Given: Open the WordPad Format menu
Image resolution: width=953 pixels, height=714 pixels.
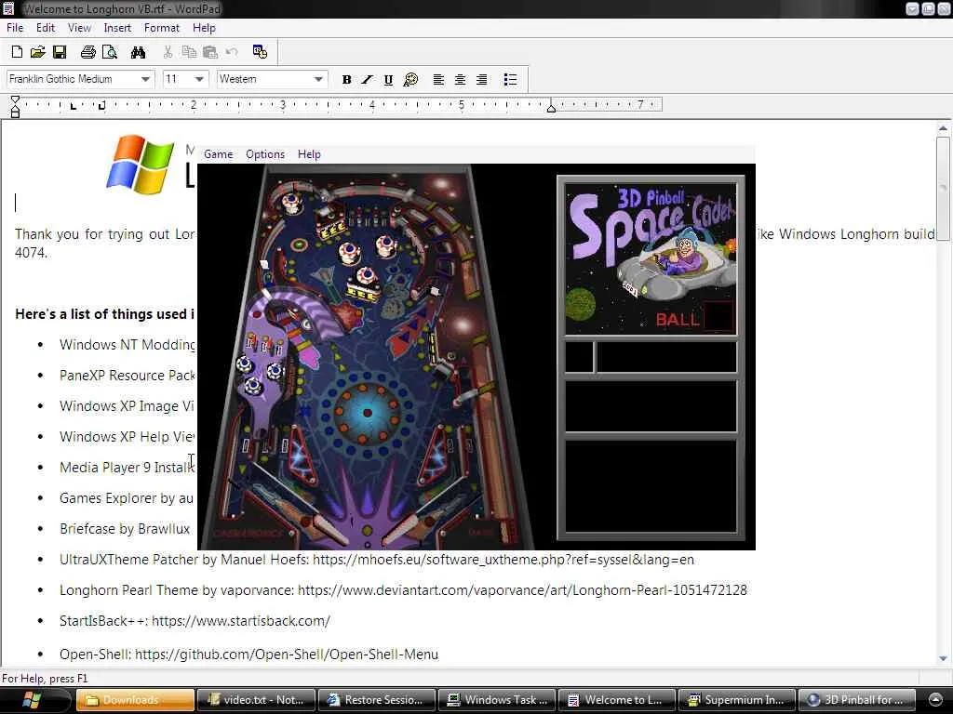Looking at the screenshot, I should point(162,28).
